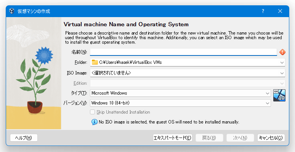
Task: Open the バージョン(V) Windows 10 (64-bit) dropdown
Action: coord(180,103)
